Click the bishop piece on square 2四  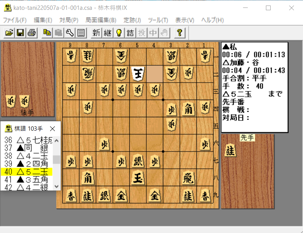click(188, 109)
